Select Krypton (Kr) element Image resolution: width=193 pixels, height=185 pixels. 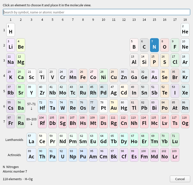(x=185, y=76)
